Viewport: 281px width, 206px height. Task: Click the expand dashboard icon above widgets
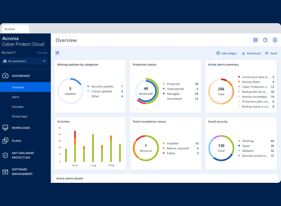pyautogui.click(x=57, y=53)
